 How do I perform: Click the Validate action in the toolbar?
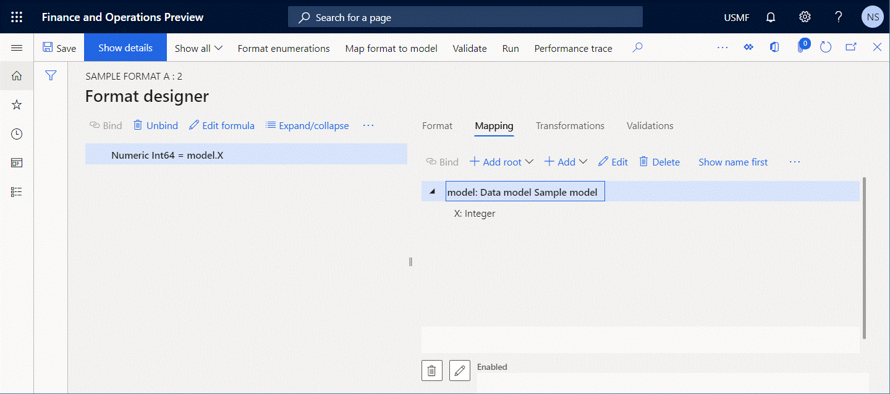(469, 48)
